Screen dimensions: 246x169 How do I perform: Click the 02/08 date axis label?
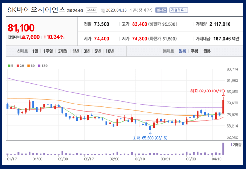63,159
